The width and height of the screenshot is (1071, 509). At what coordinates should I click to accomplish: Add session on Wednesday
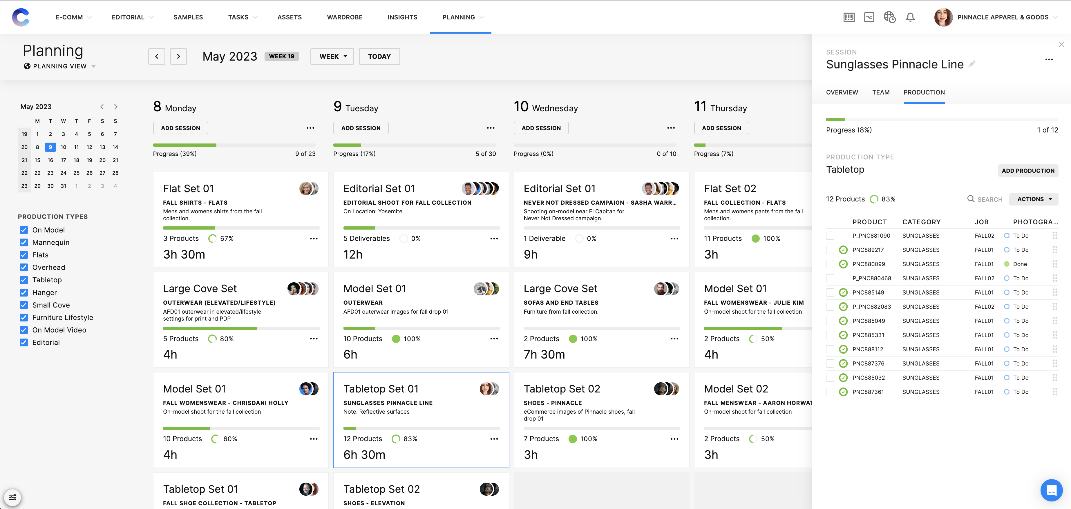tap(541, 128)
